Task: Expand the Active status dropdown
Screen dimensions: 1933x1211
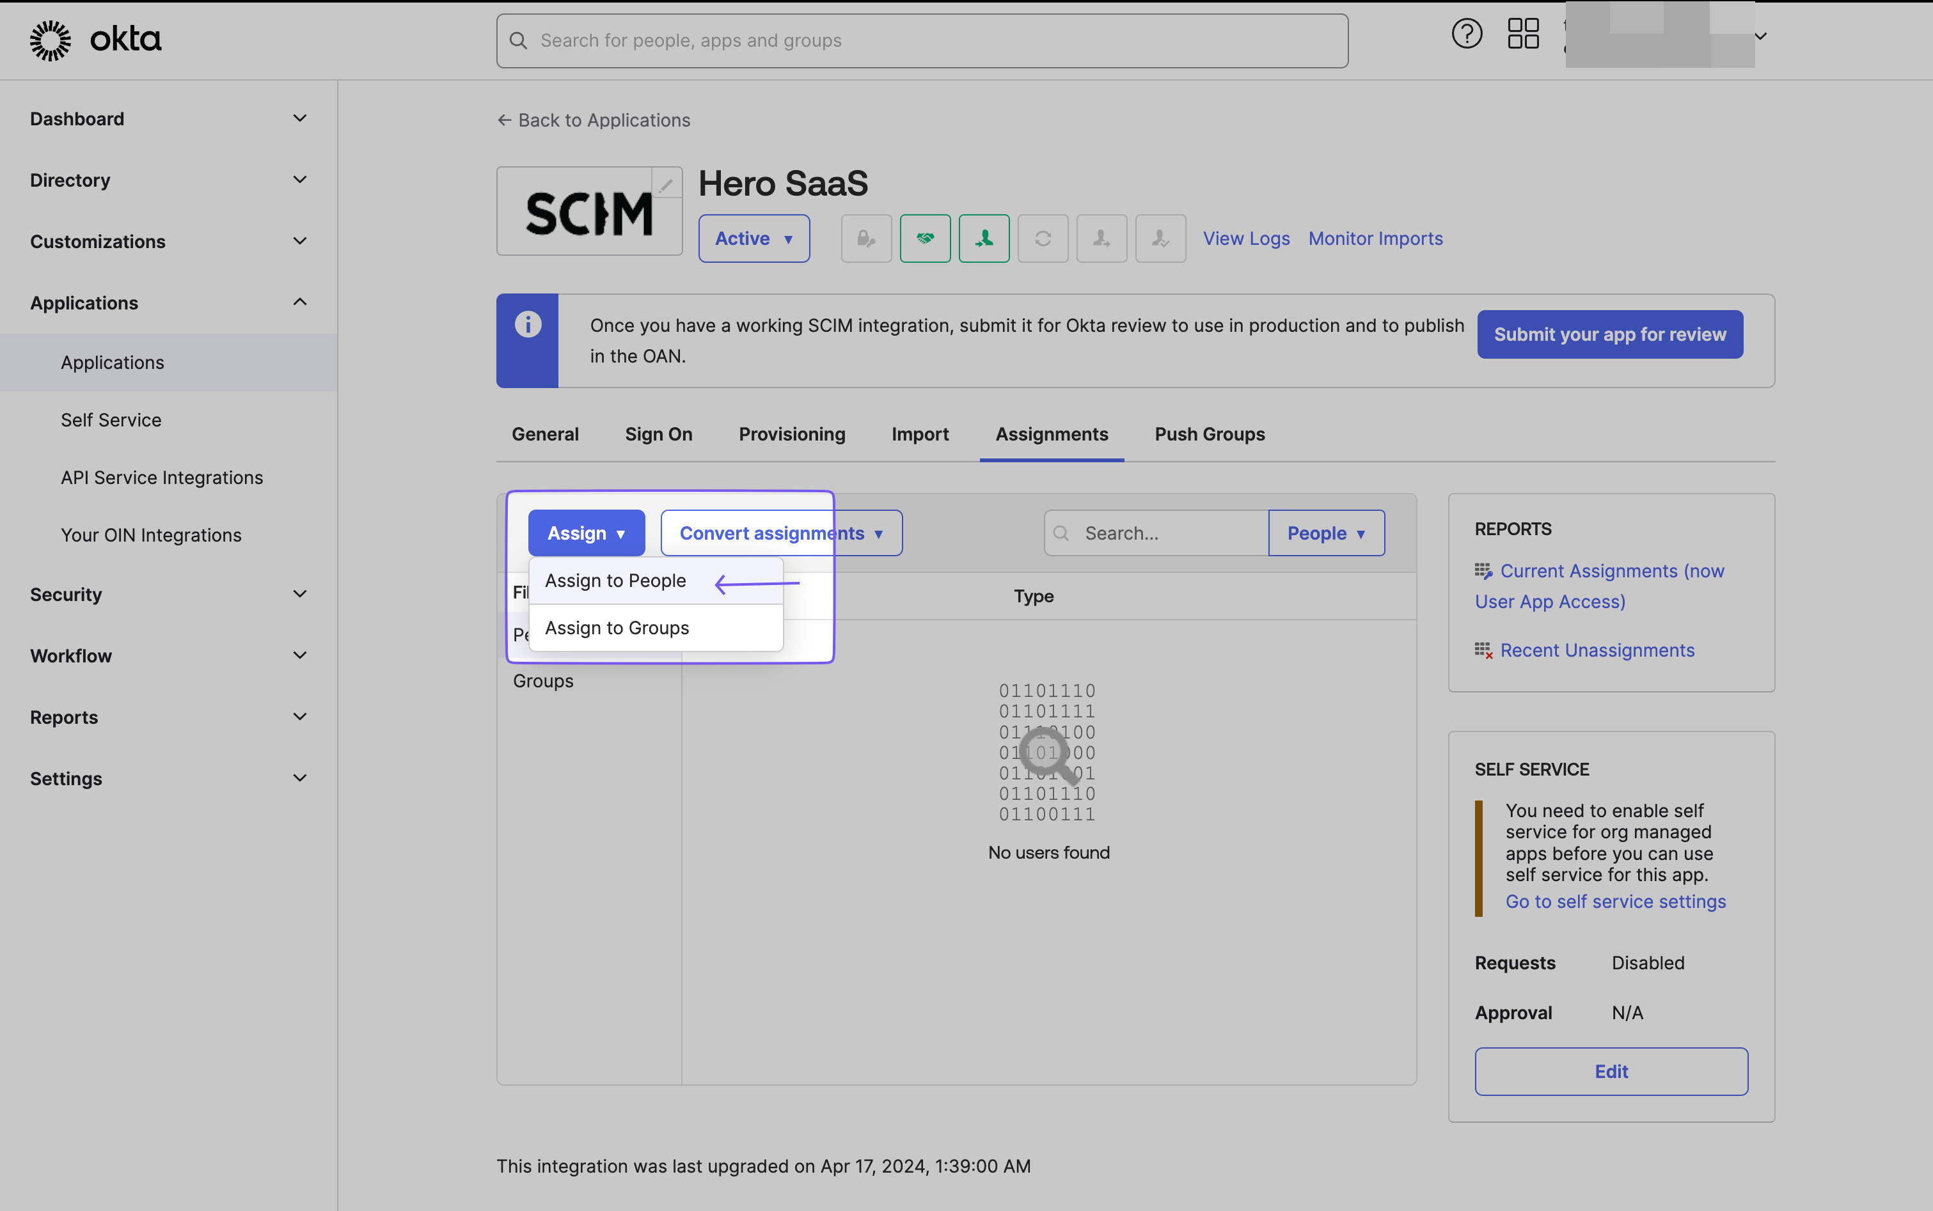Action: point(753,238)
